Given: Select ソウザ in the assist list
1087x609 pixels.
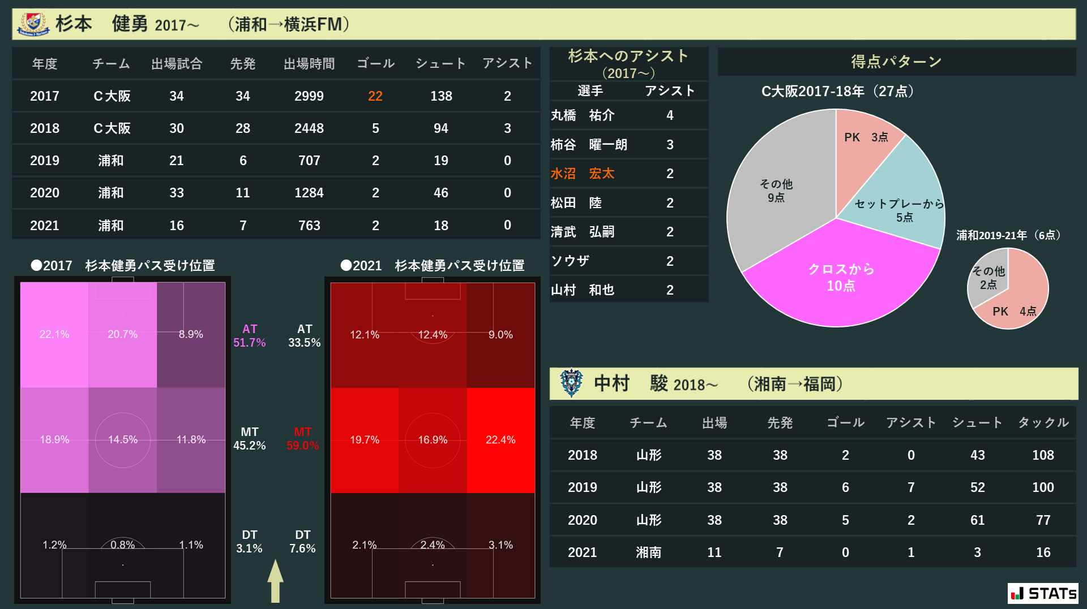Looking at the screenshot, I should tap(570, 261).
